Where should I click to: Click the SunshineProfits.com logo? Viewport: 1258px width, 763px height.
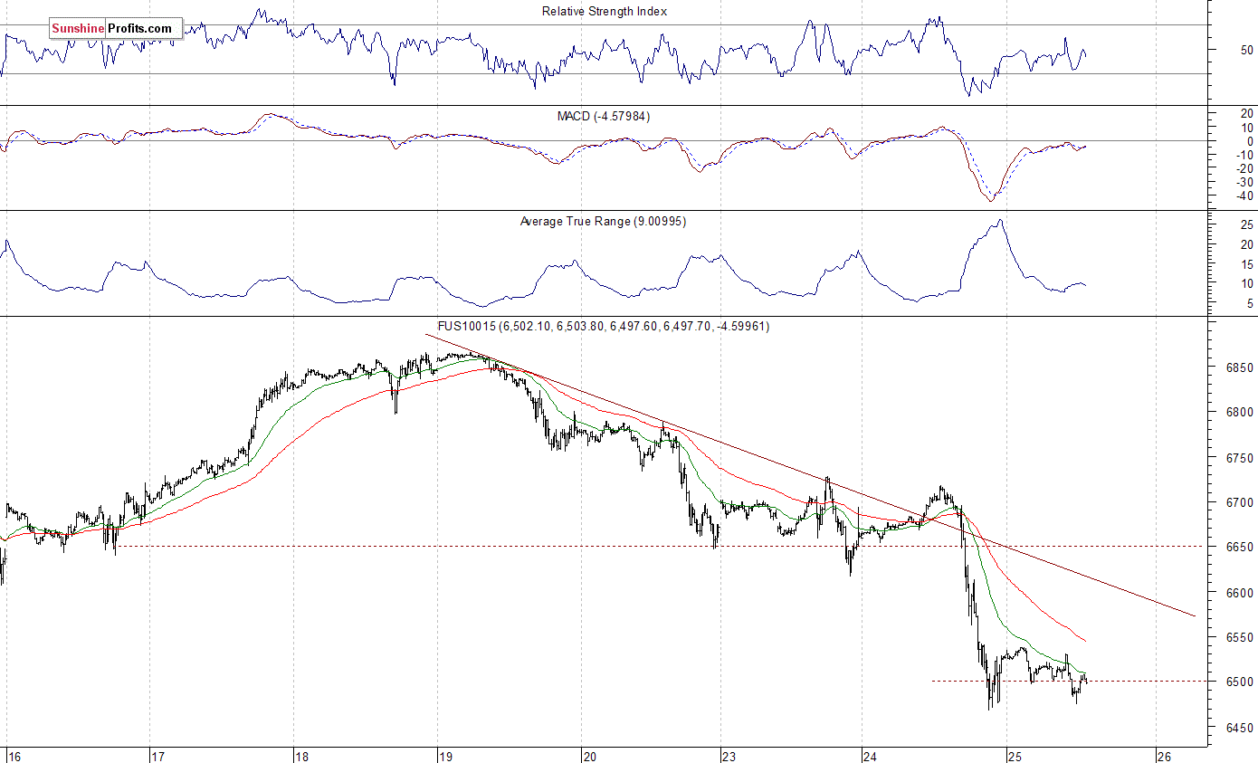point(116,28)
